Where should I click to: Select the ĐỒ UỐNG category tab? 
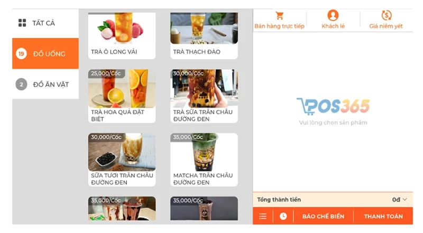45,53
